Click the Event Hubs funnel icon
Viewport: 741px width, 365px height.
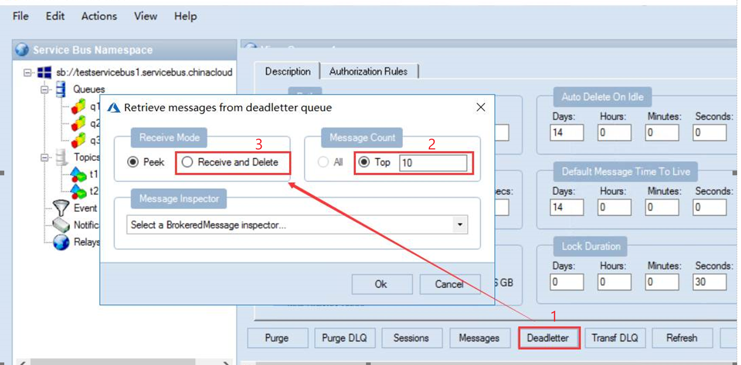[x=61, y=208]
